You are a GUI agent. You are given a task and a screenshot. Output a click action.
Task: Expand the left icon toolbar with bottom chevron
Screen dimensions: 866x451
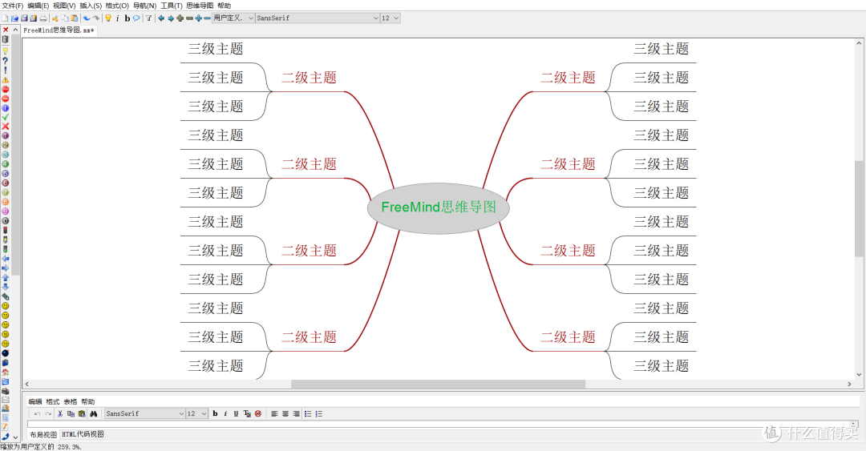[x=15, y=437]
